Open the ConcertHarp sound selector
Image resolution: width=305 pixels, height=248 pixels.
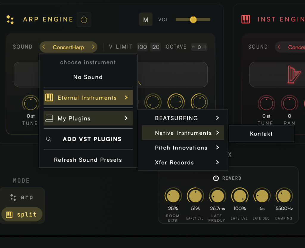tap(68, 47)
